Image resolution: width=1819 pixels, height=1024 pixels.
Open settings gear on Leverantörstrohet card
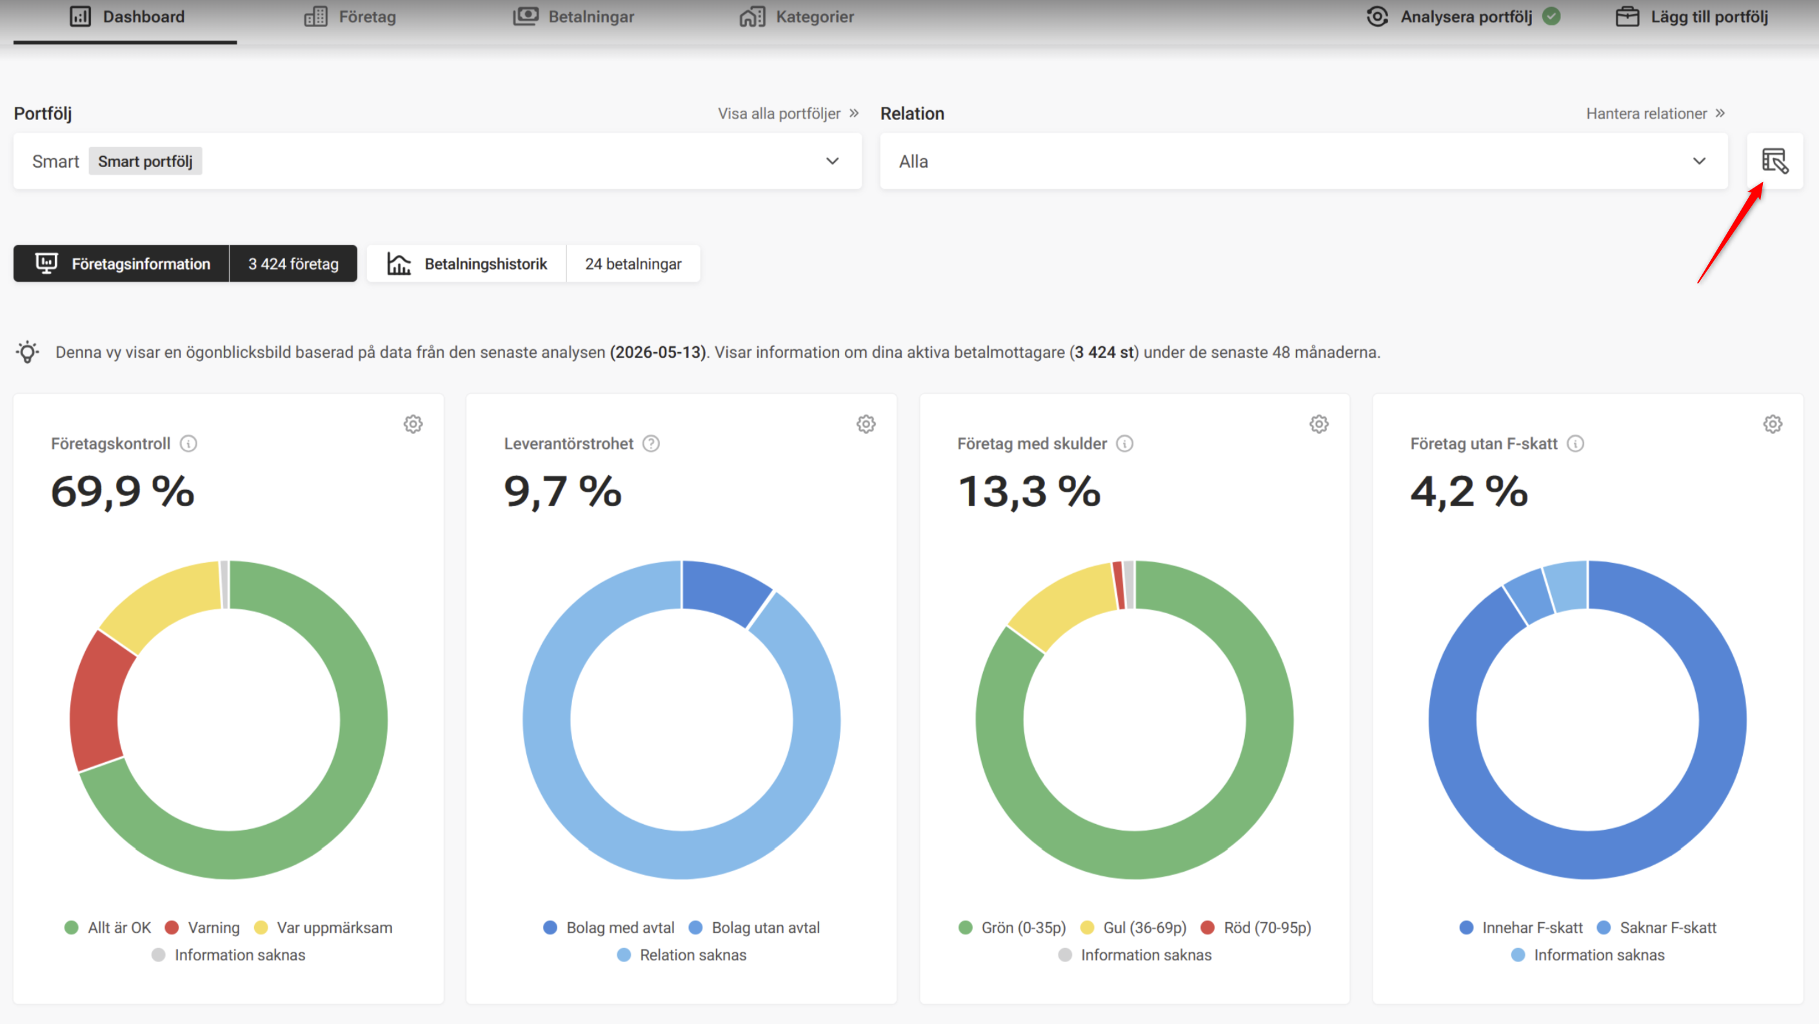coord(866,424)
